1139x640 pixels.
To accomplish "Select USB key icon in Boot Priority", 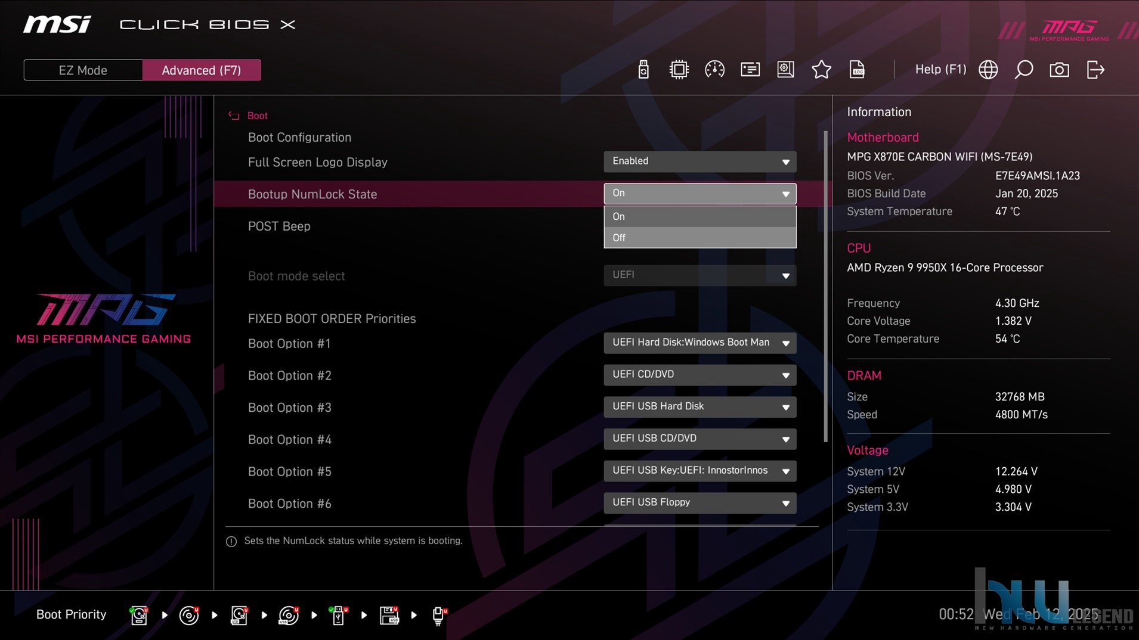I will pos(338,615).
